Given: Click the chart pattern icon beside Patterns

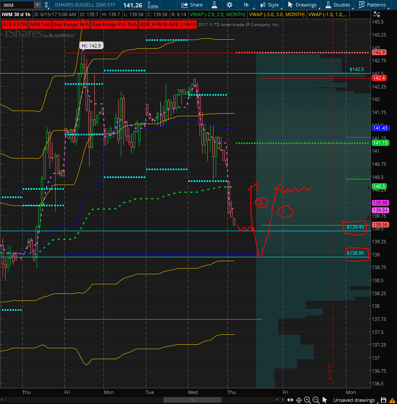Looking at the screenshot, I should (362, 5).
